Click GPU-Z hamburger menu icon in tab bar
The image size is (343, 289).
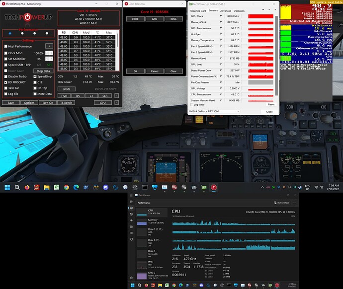click(275, 10)
